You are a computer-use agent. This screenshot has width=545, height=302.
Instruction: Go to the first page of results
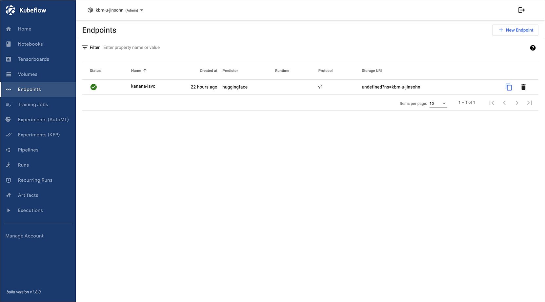492,103
